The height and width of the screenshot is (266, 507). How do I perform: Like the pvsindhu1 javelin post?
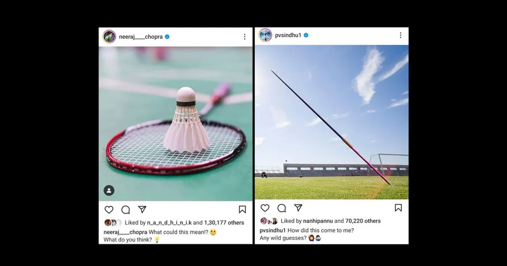tap(265, 208)
